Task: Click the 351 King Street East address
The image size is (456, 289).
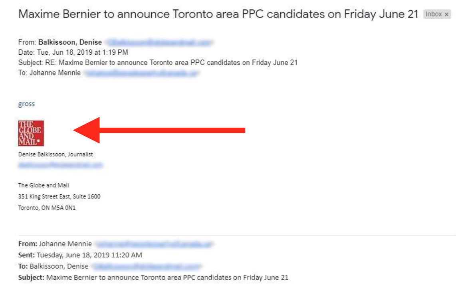Action: [x=59, y=196]
